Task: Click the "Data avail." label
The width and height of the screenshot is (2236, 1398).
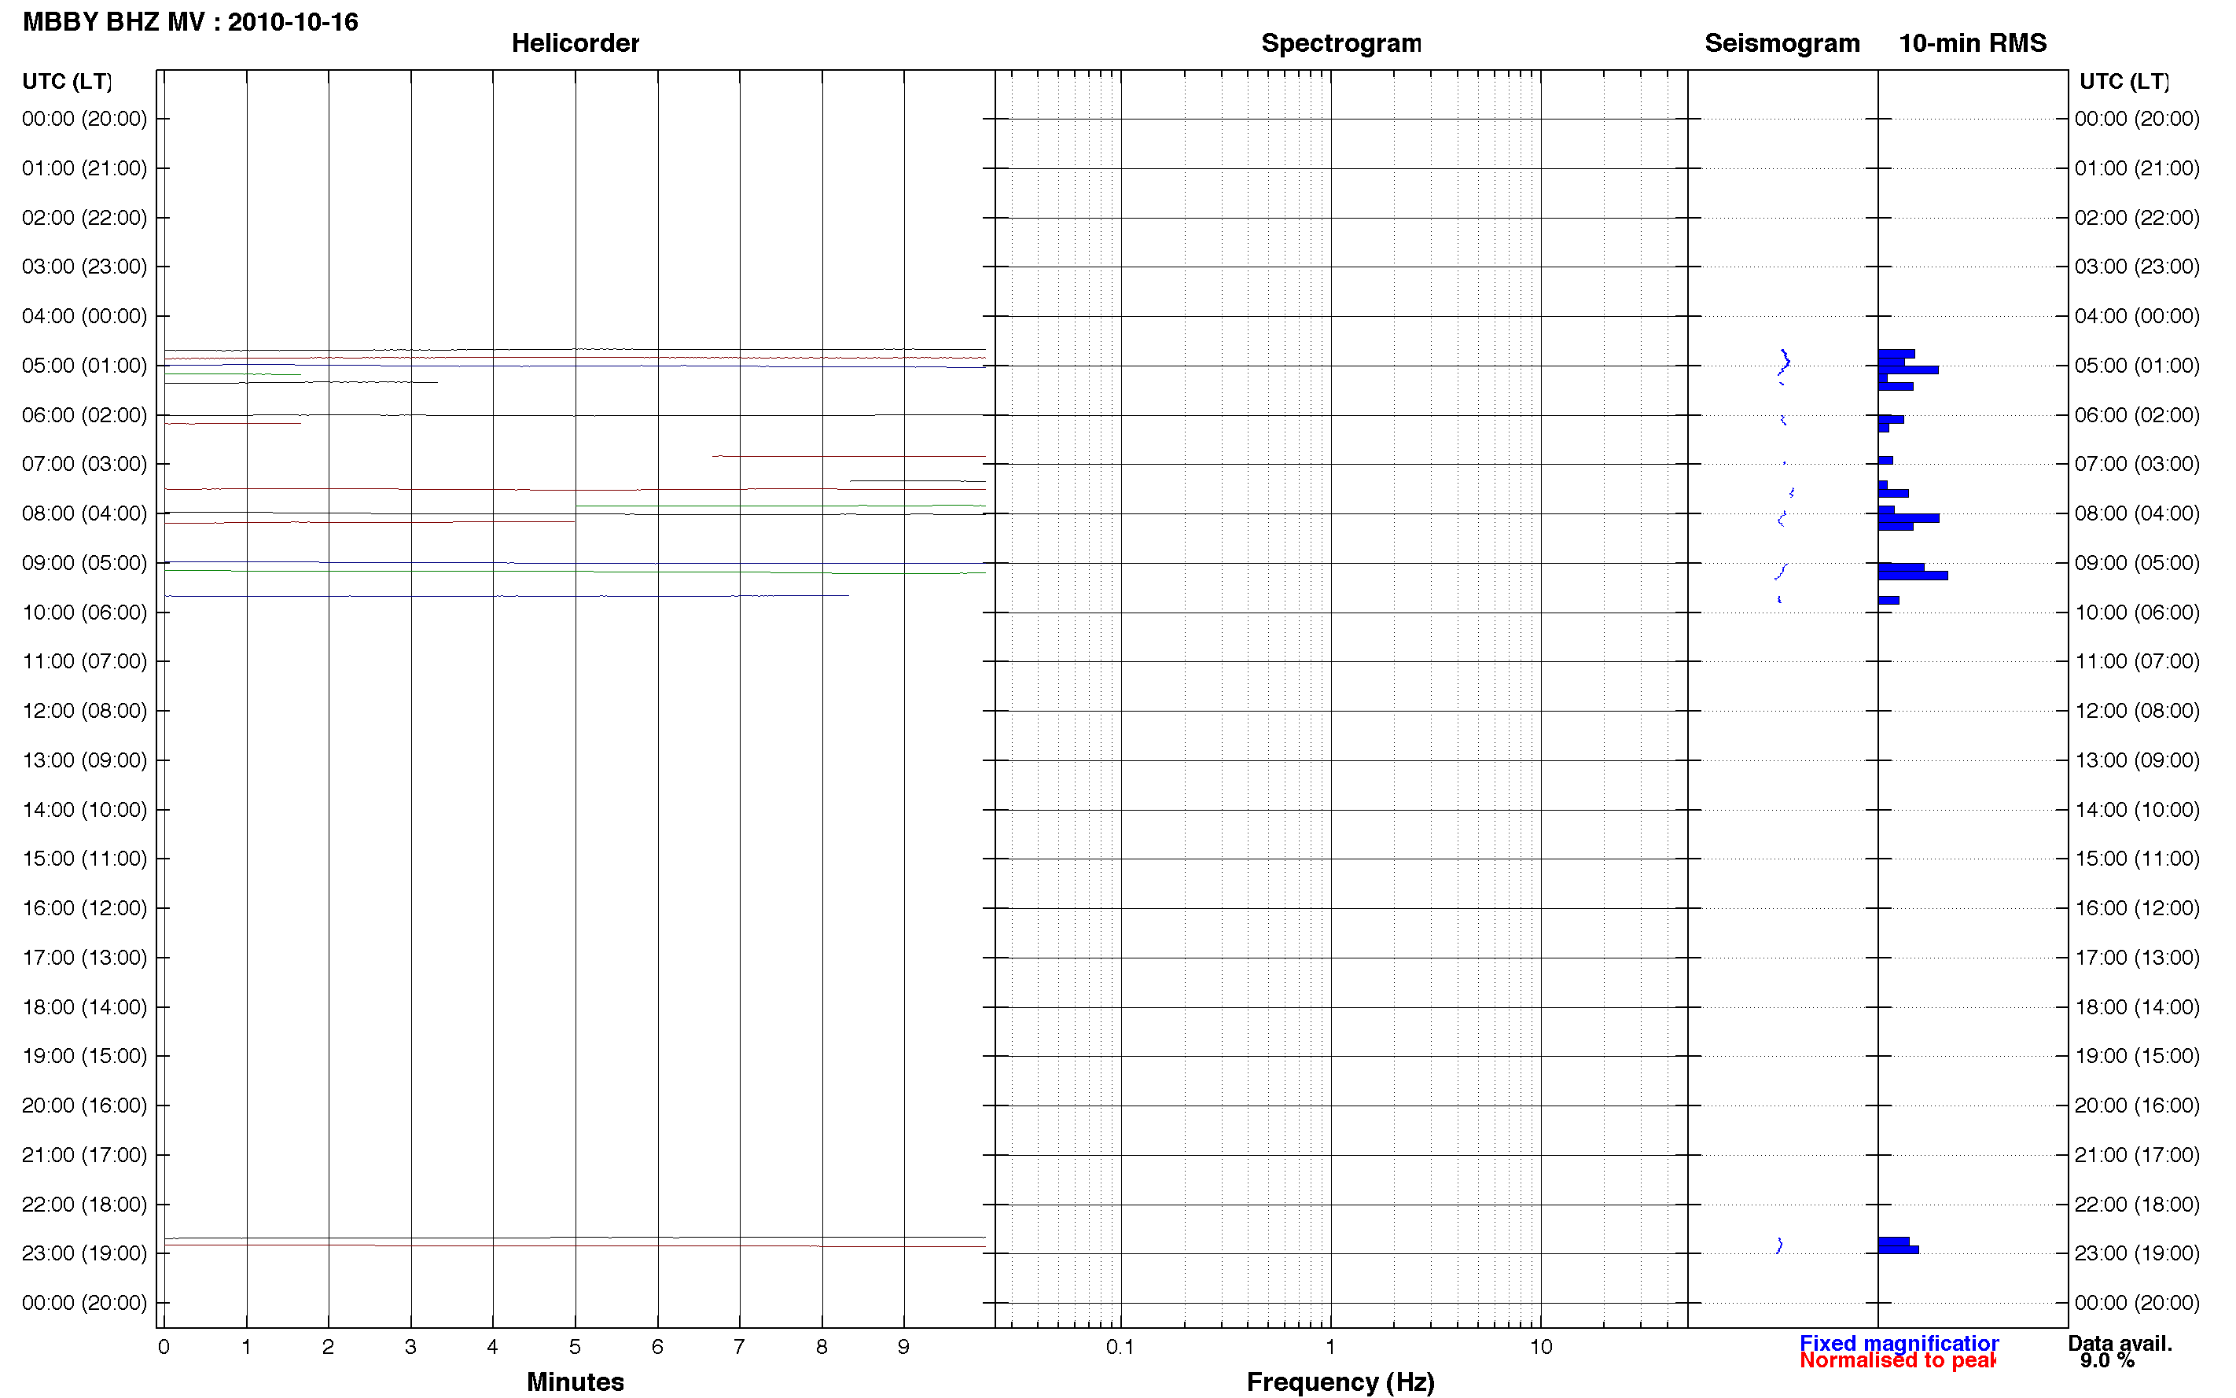Action: point(2120,1344)
